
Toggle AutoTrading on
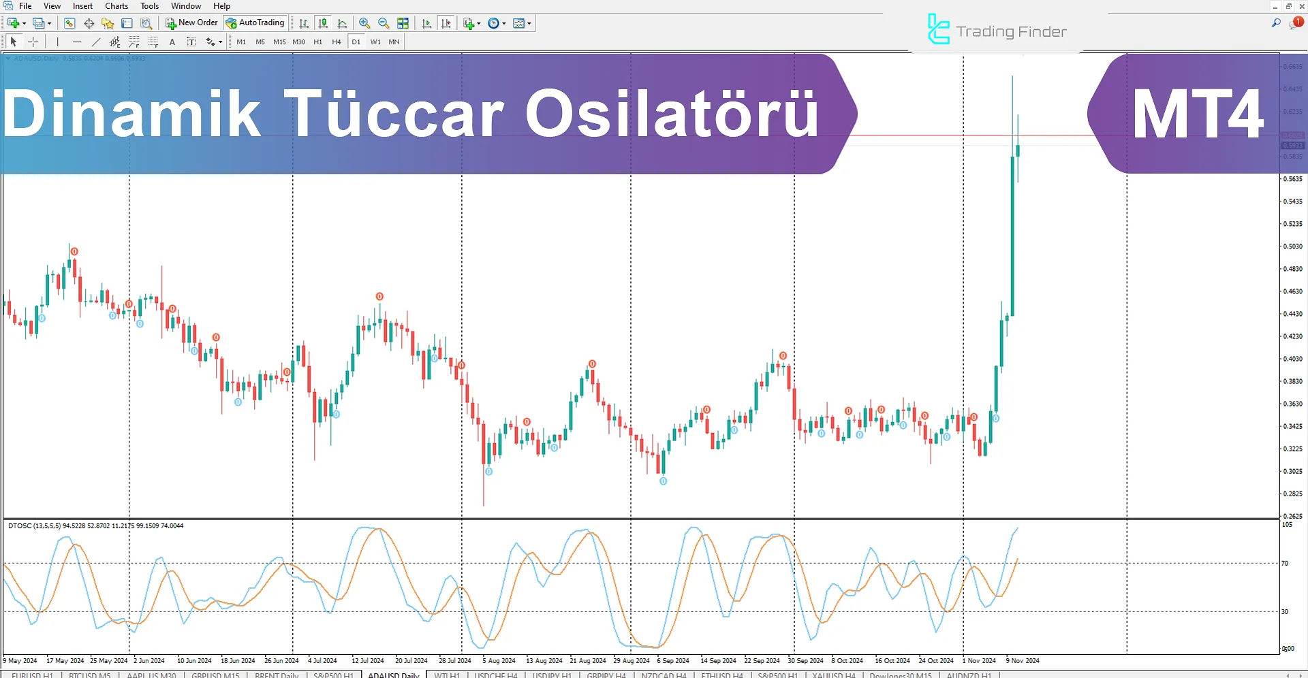pyautogui.click(x=255, y=22)
